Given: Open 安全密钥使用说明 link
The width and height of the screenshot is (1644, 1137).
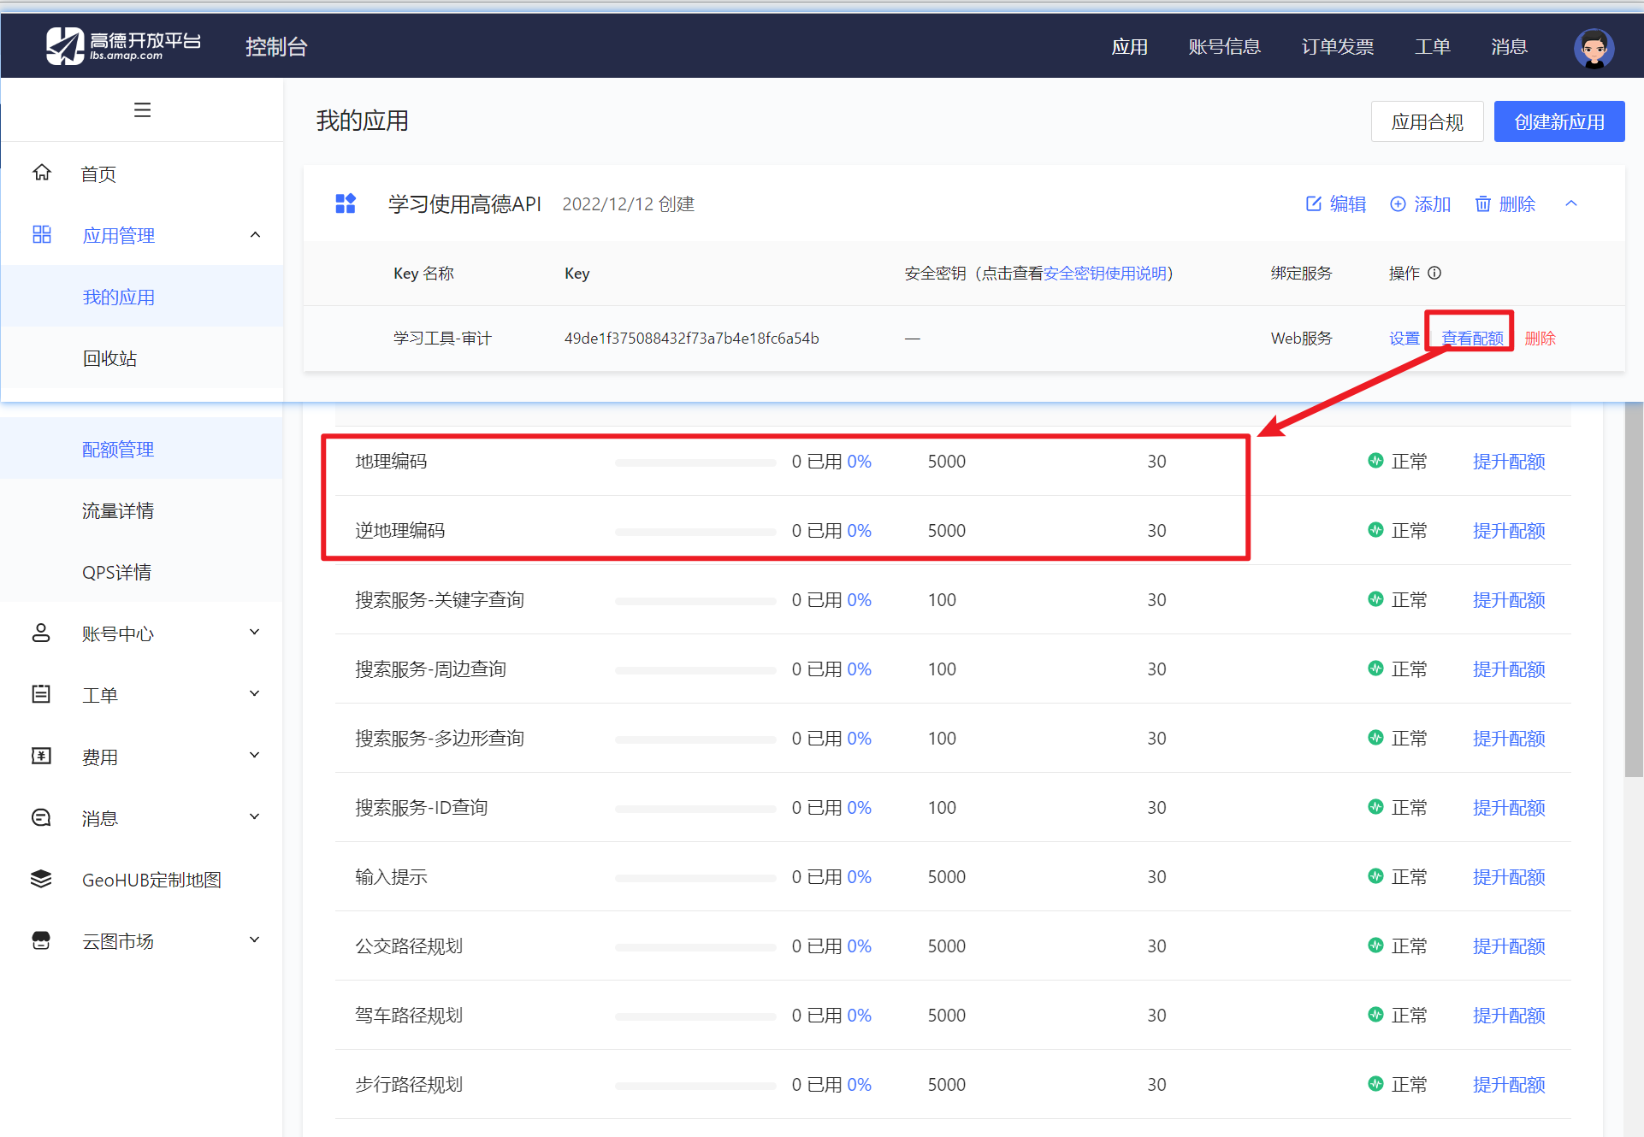Looking at the screenshot, I should click(1104, 273).
